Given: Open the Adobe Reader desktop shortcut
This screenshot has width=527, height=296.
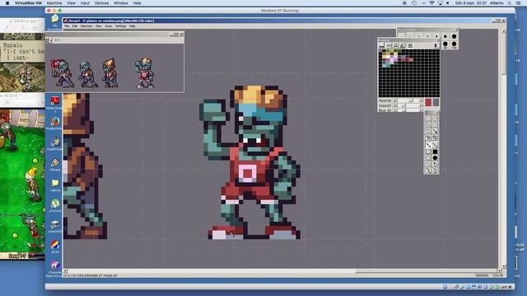Looking at the screenshot, I should click(x=55, y=102).
